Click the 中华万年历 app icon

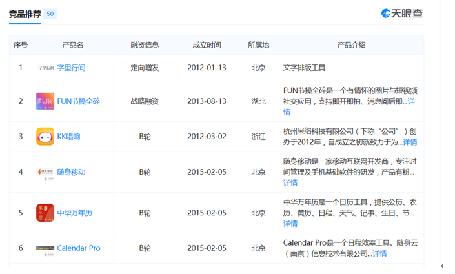coord(45,213)
